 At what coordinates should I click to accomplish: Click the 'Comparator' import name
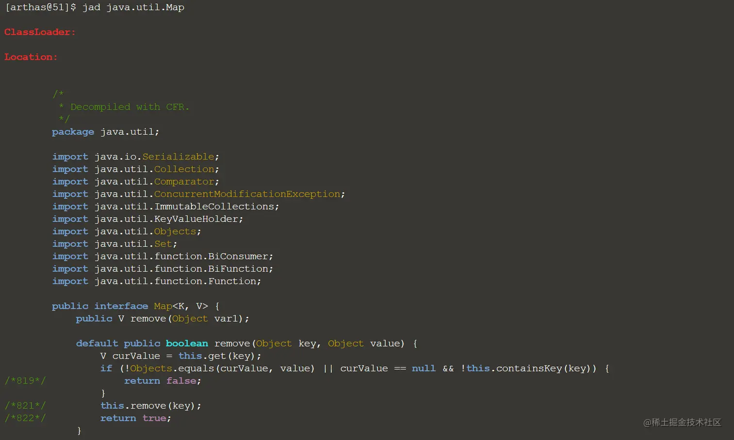pyautogui.click(x=184, y=181)
